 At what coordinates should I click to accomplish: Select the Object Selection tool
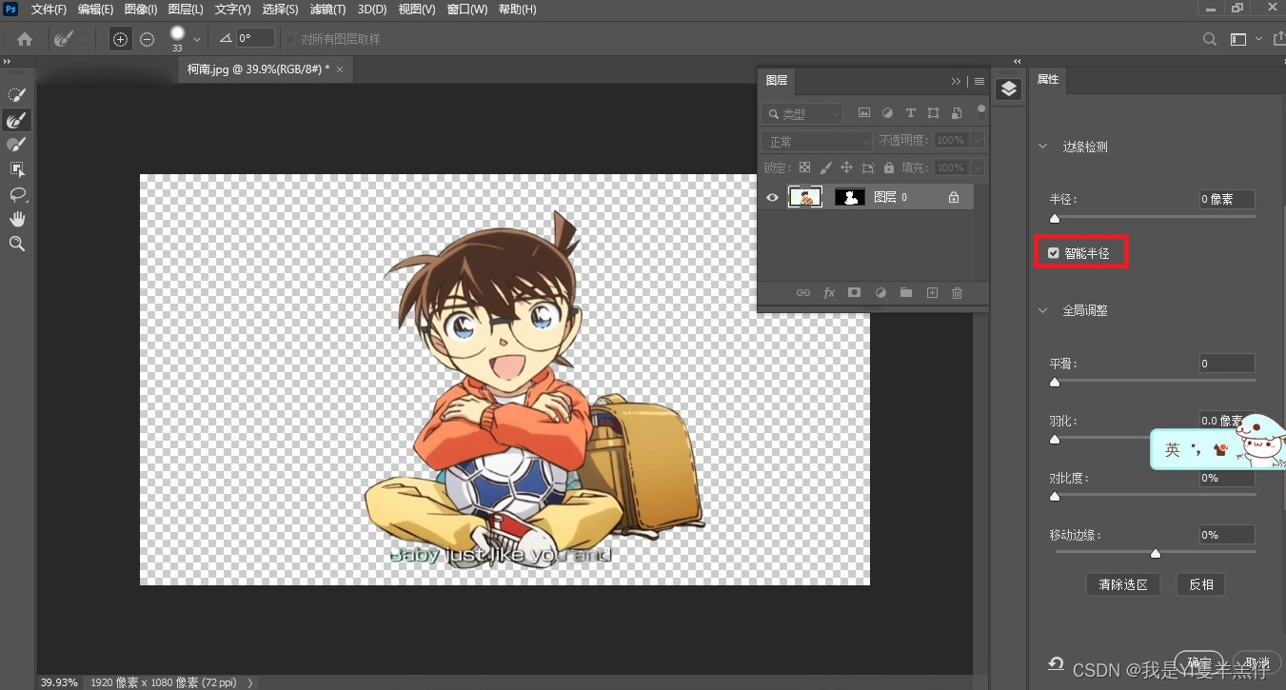(x=17, y=169)
